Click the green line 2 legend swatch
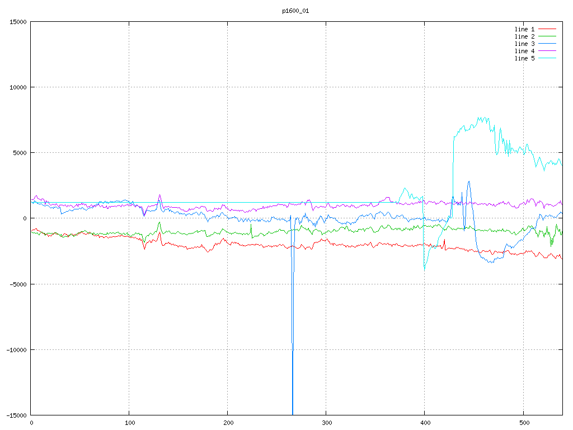 point(548,36)
